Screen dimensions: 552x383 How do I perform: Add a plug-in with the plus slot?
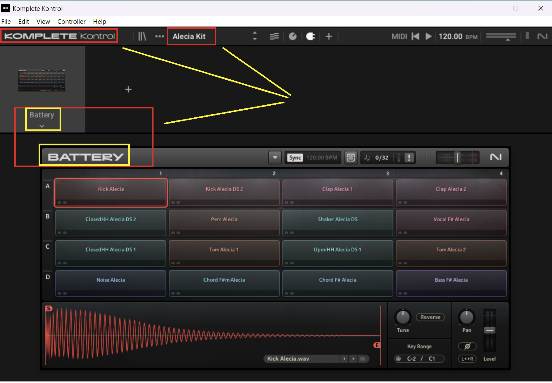click(x=128, y=89)
